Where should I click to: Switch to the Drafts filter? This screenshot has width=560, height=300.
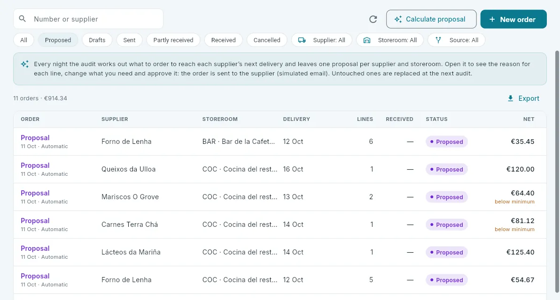(x=97, y=40)
